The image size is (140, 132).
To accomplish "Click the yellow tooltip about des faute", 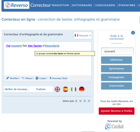I will (65, 54).
